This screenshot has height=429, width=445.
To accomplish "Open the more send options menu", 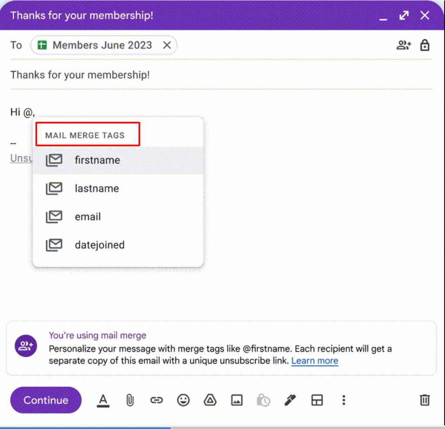I will (x=344, y=400).
